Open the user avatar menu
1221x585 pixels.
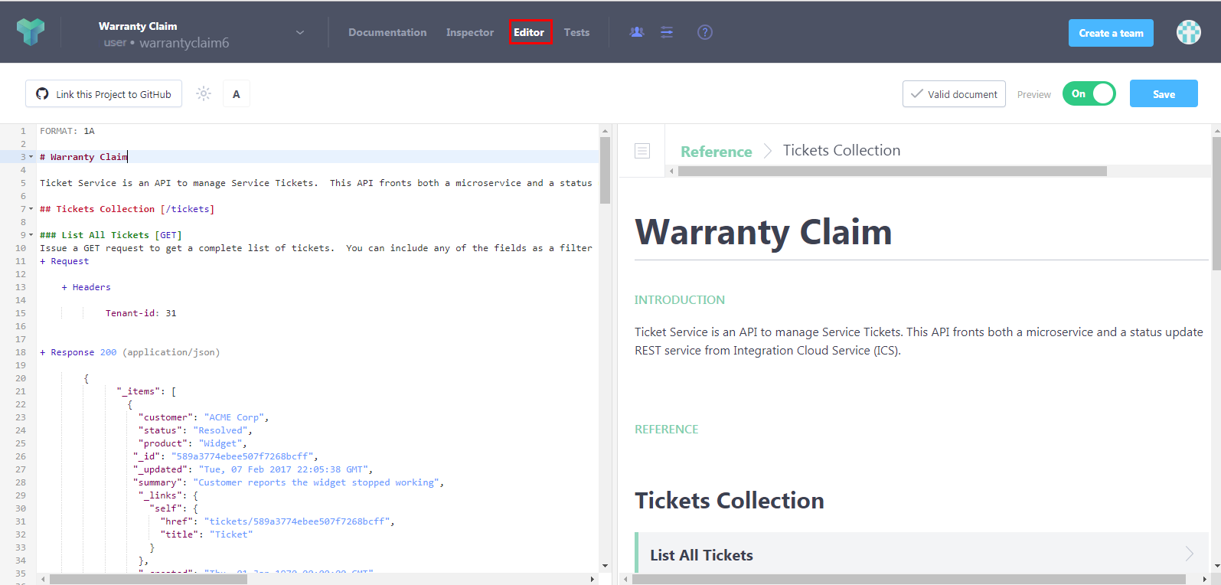(x=1188, y=31)
